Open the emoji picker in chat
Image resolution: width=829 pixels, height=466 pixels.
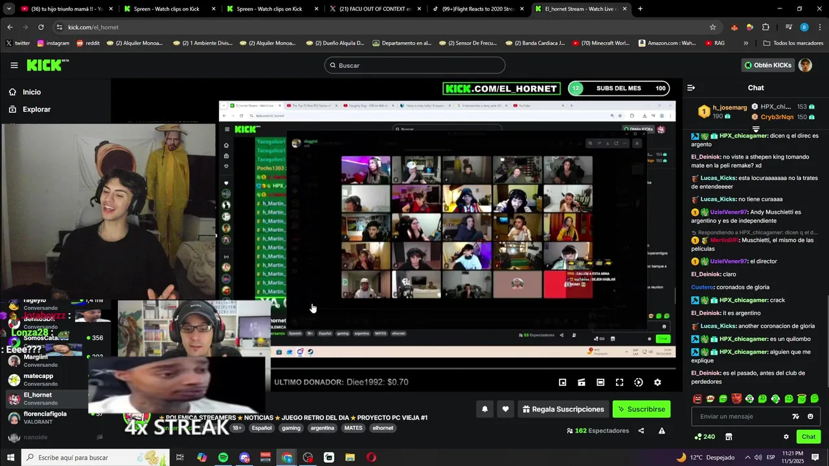pos(810,417)
